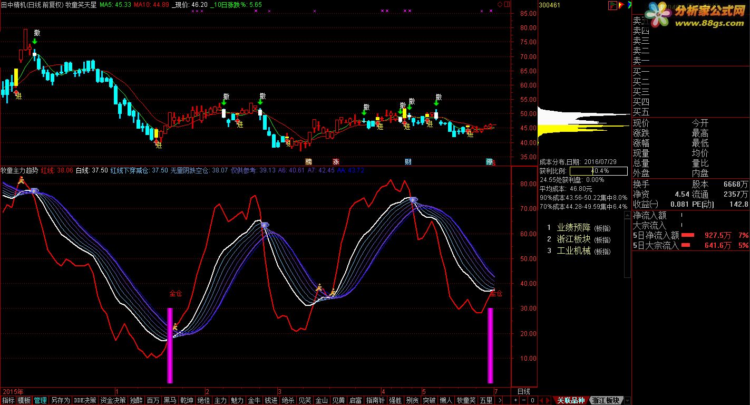Select the 独醉 indicator tab

pos(136,400)
